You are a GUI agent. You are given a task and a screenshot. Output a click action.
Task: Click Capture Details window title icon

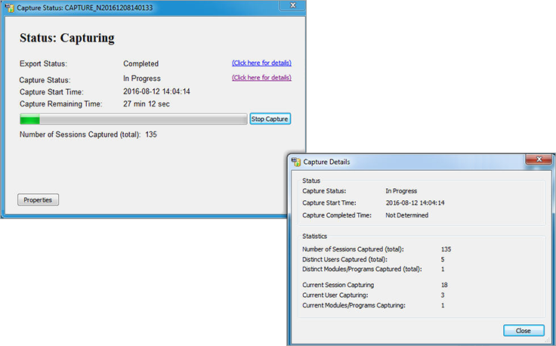tap(295, 162)
